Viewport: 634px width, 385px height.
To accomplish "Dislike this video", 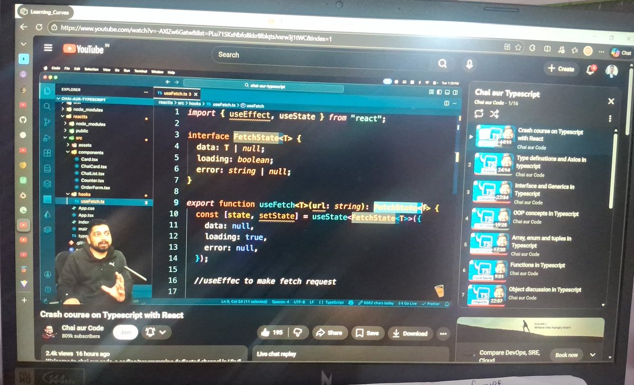I will (297, 332).
